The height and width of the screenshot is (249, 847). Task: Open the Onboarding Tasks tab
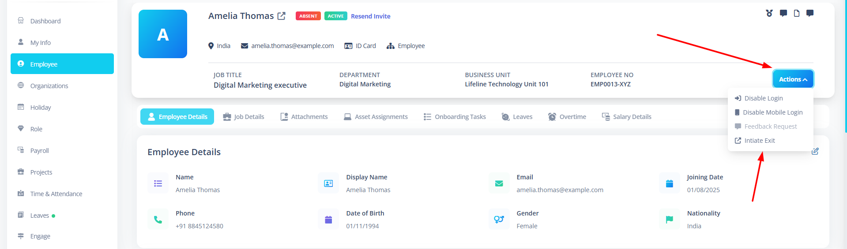(455, 117)
